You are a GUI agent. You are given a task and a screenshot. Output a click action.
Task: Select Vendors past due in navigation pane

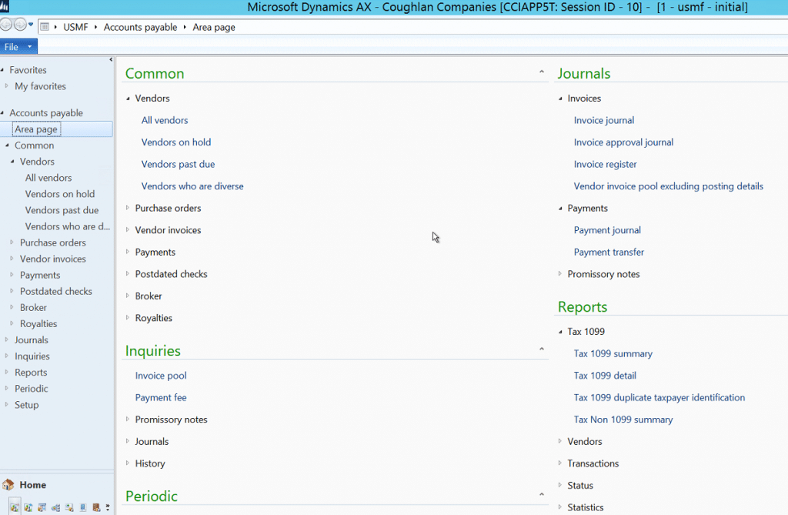click(62, 210)
